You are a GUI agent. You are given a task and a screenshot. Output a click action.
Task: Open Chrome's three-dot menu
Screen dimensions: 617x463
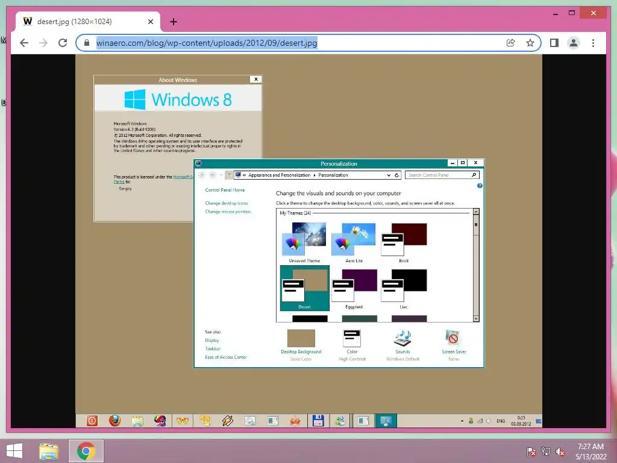593,43
